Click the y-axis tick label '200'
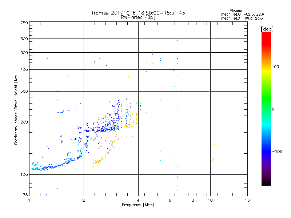Image resolution: width=291 pixels, height=218 pixels. (x=24, y=122)
